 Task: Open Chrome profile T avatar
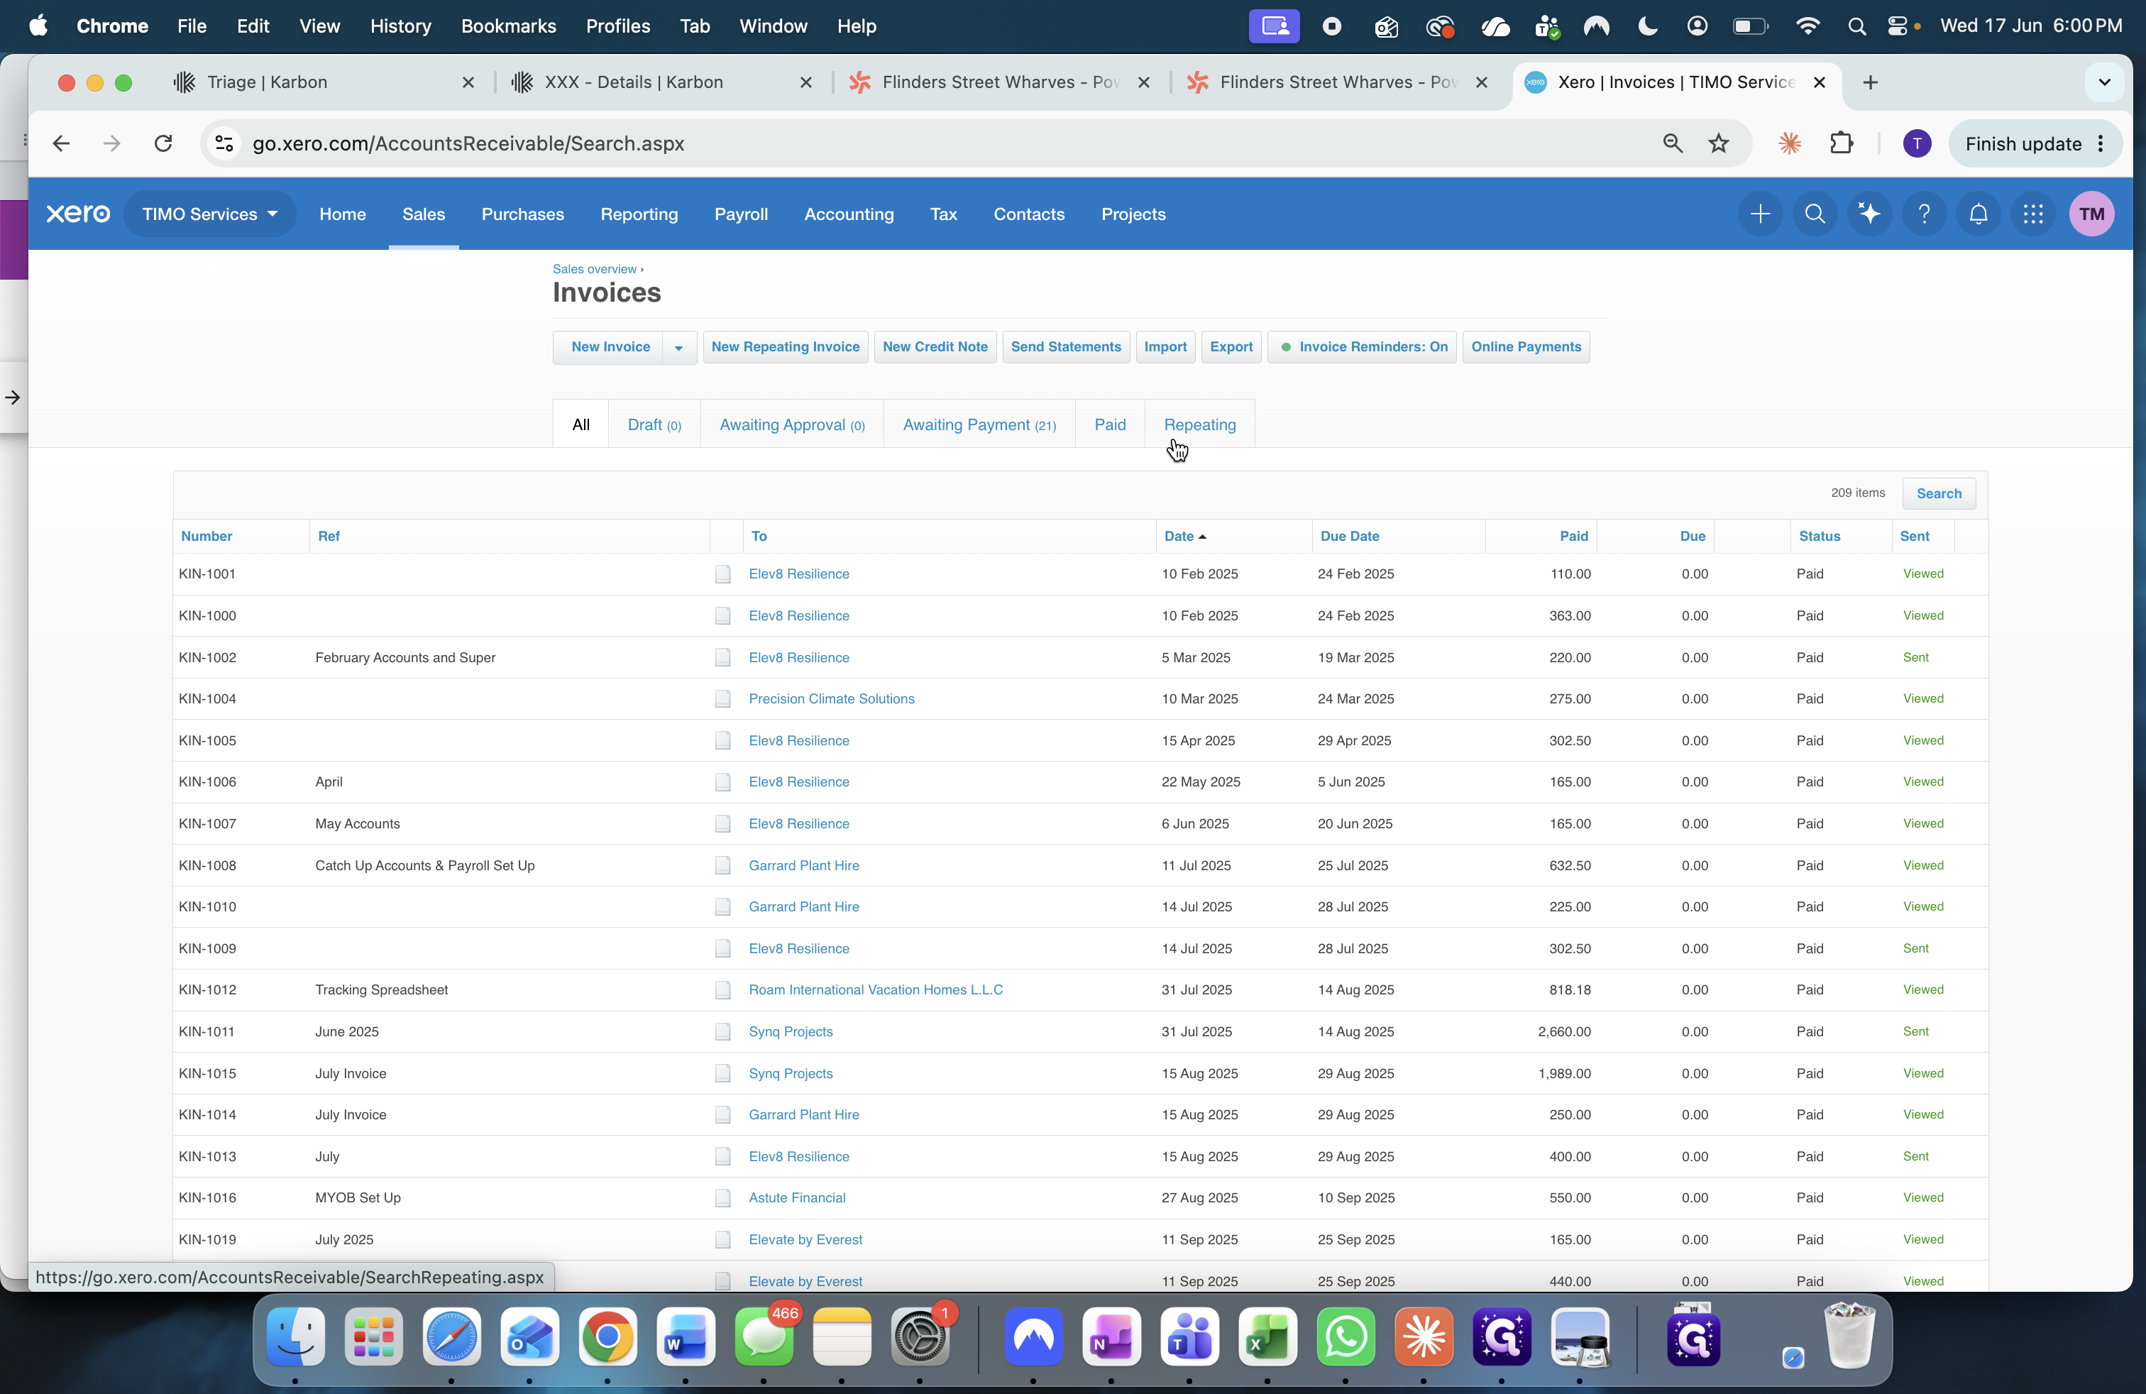point(1917,143)
